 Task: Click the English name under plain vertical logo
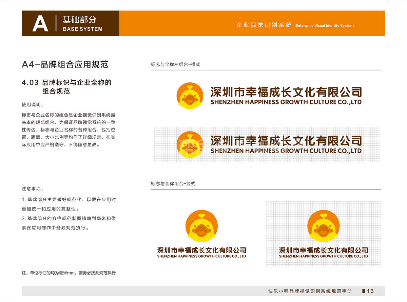(201, 257)
